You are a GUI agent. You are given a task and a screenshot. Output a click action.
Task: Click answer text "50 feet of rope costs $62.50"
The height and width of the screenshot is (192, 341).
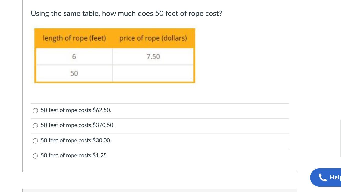(x=76, y=110)
